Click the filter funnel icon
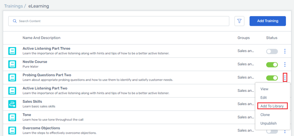This screenshot has height=136, width=294. 239,21
